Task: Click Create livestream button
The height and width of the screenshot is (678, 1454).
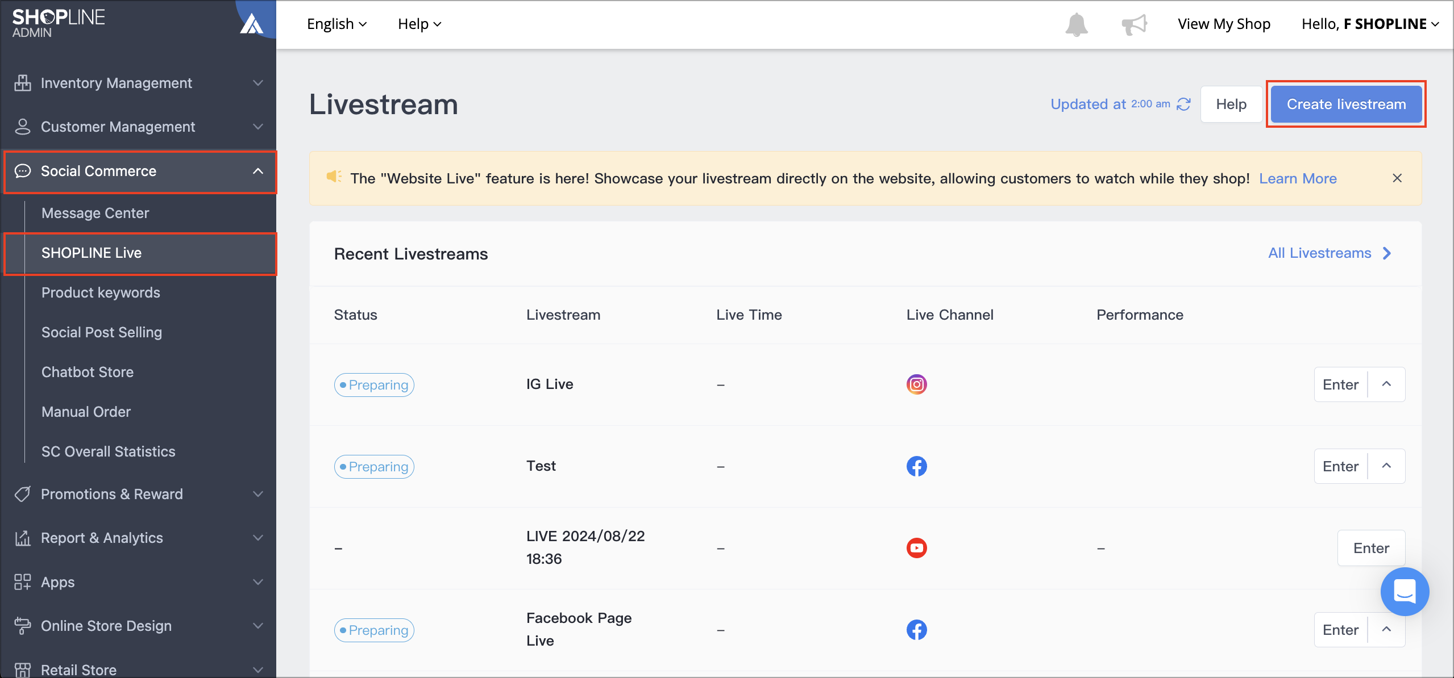Action: [x=1346, y=104]
